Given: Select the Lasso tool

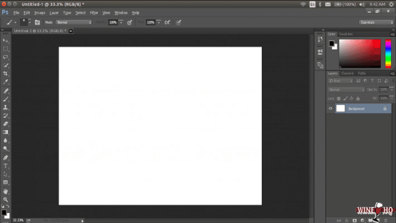Looking at the screenshot, I should point(6,57).
